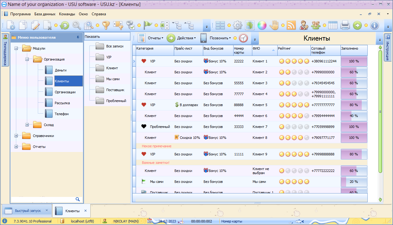Screen dimensions: 393x225
Task: Open the База данных menu
Action: [x=45, y=14]
